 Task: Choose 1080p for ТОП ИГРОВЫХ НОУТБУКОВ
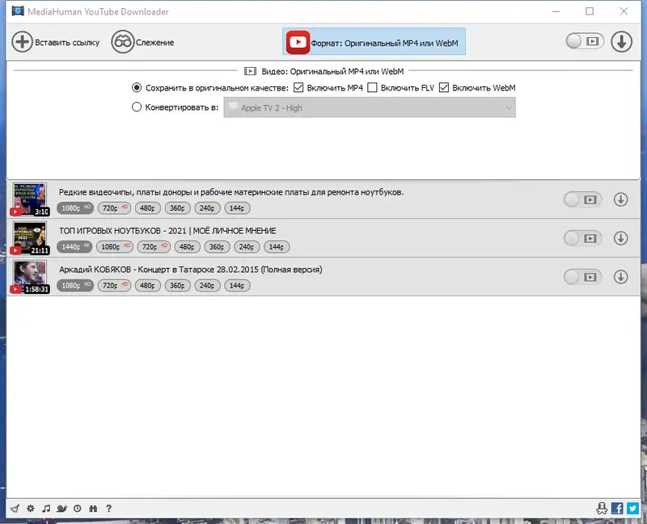click(115, 247)
